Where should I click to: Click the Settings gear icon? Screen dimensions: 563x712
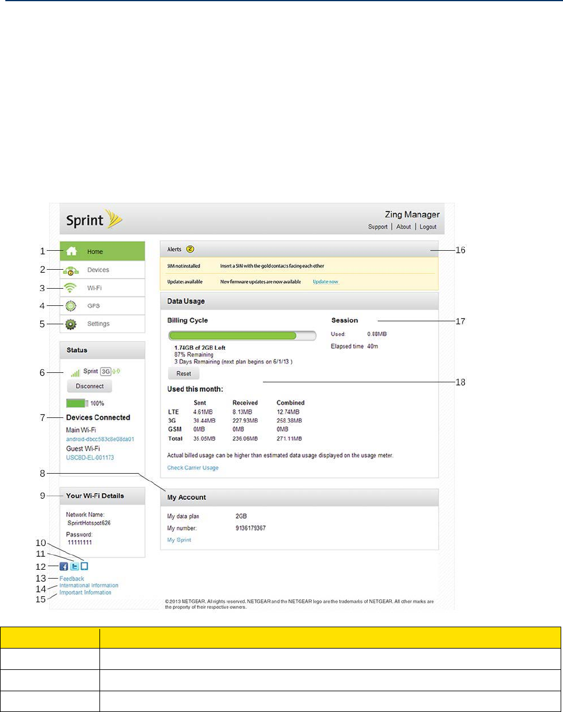[72, 324]
